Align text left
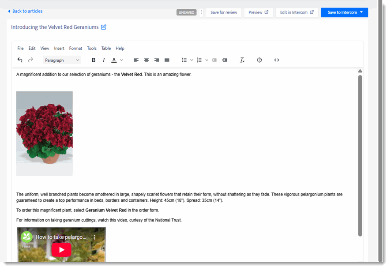 click(x=136, y=60)
